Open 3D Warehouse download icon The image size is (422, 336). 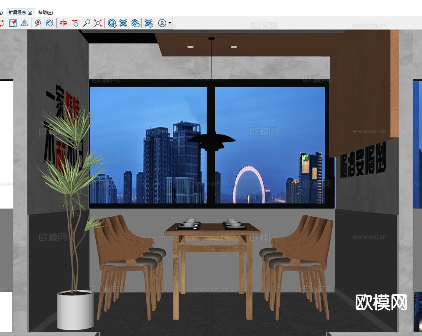coord(112,23)
